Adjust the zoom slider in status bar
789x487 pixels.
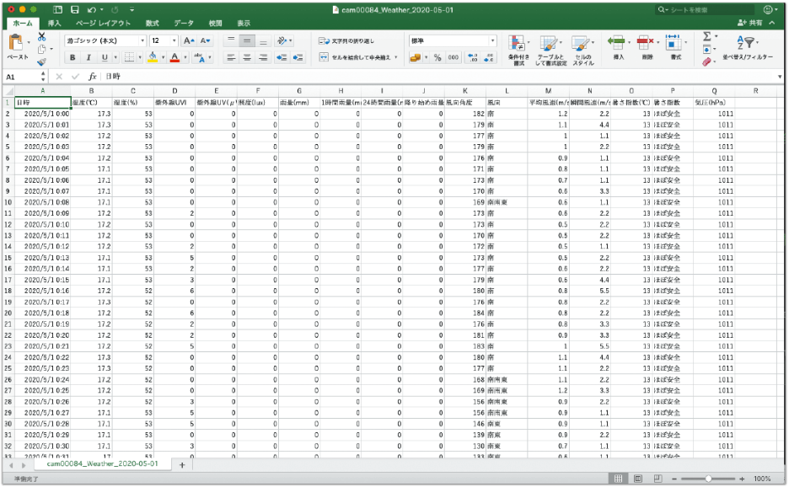click(x=708, y=479)
